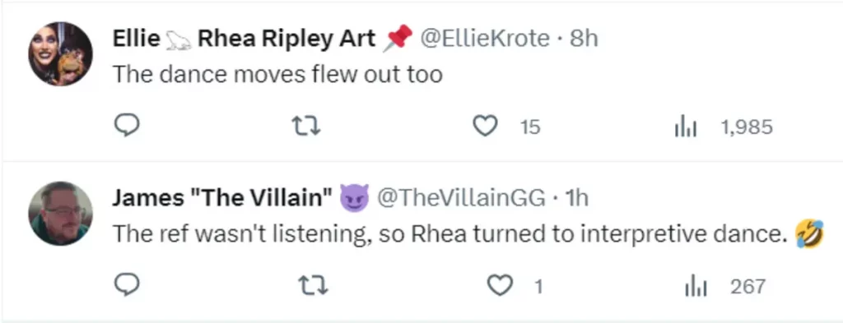The height and width of the screenshot is (323, 843).
Task: Open tweet text 'The dance moves flew out too'
Action: coord(277,74)
